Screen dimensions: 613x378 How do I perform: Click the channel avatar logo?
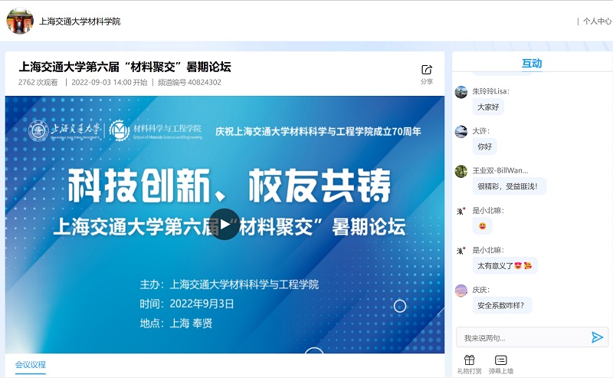(x=20, y=21)
